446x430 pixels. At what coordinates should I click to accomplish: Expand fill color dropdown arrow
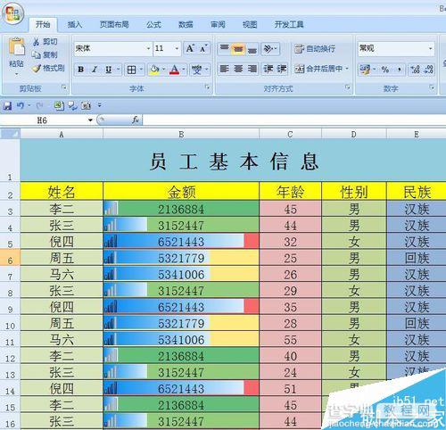coord(163,70)
